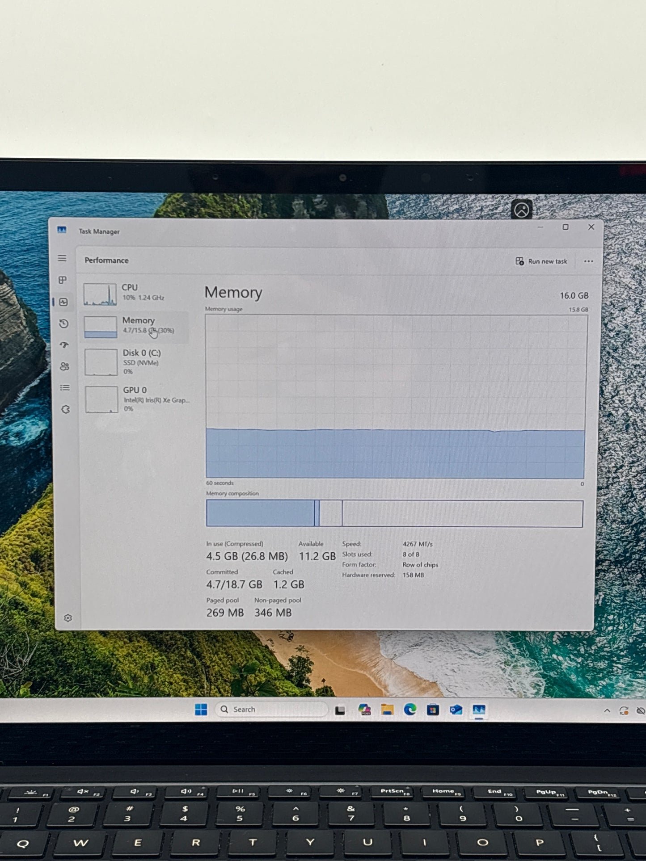Close the Task Manager window

[591, 227]
